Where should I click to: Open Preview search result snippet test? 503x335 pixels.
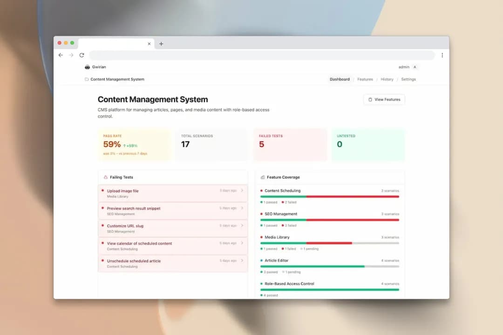coord(173,211)
